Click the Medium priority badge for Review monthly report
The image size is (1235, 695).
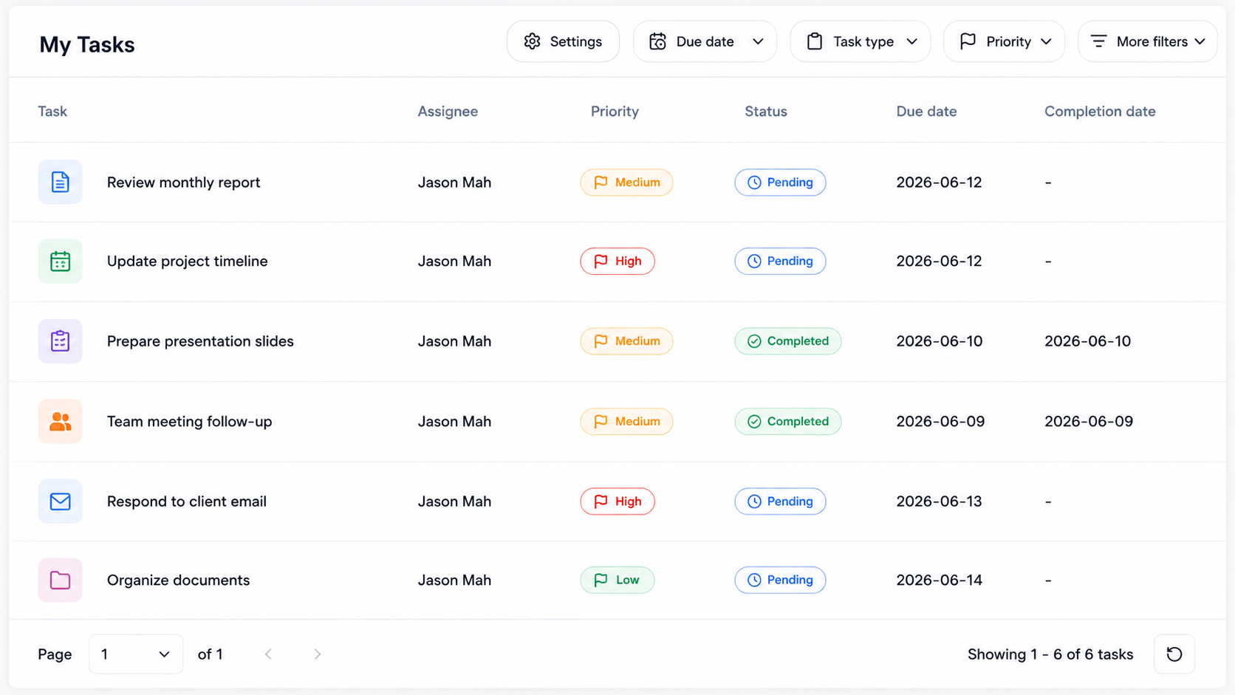pos(626,182)
